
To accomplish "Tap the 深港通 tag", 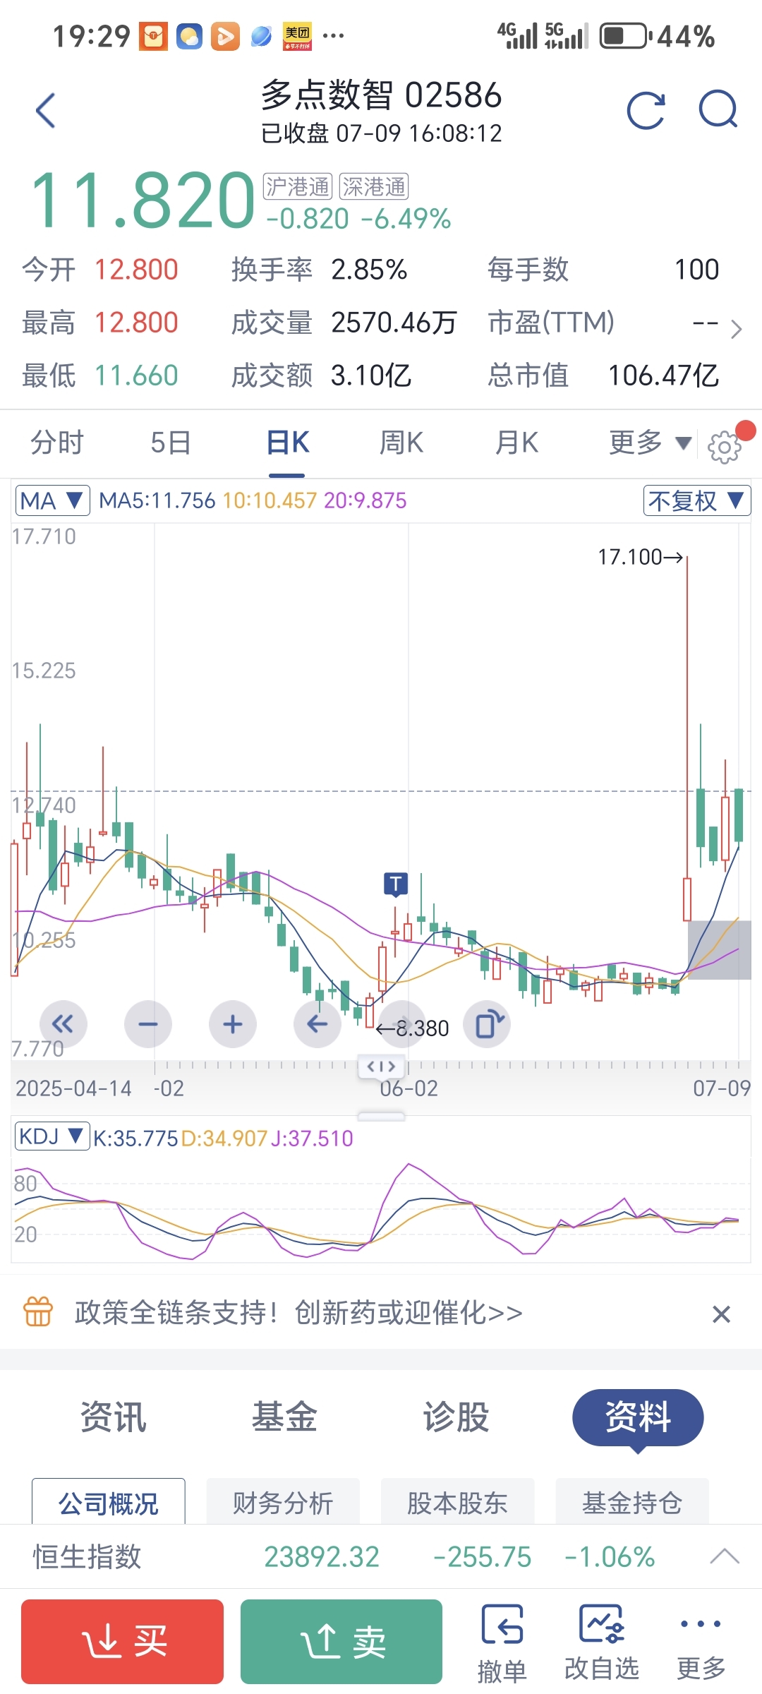I will click(374, 187).
